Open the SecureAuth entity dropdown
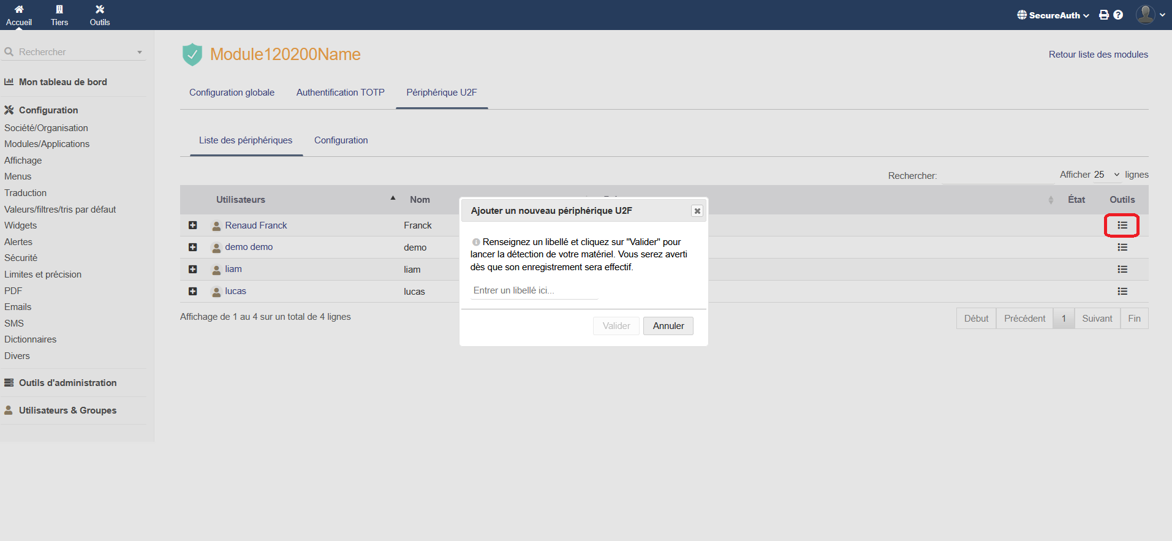The height and width of the screenshot is (541, 1172). [x=1053, y=15]
